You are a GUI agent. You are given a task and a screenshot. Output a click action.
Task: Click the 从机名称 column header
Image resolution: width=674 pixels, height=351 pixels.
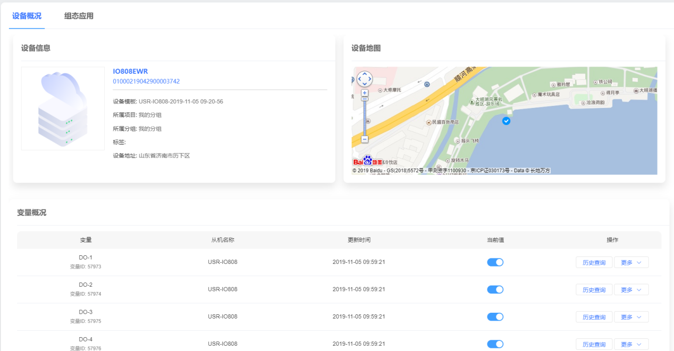pos(223,240)
